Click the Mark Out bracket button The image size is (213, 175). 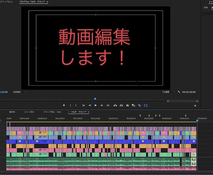coord(76,105)
